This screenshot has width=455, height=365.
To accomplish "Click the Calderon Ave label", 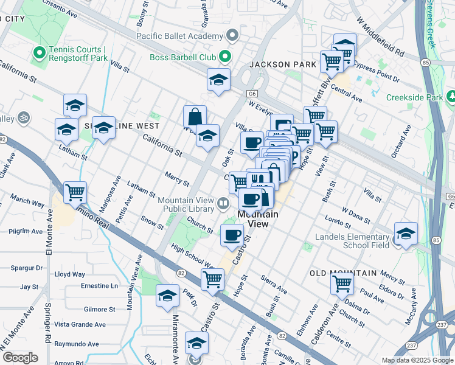I will [325, 324].
